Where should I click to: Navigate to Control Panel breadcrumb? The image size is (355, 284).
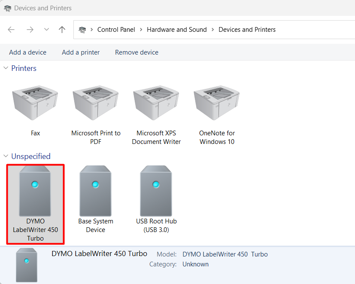[116, 30]
